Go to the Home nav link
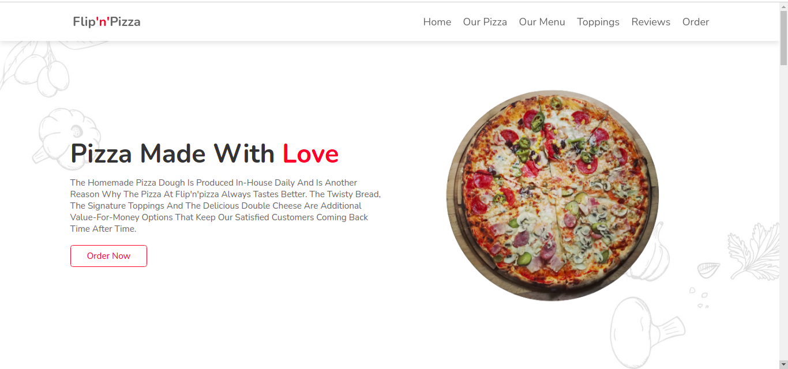 click(x=437, y=22)
